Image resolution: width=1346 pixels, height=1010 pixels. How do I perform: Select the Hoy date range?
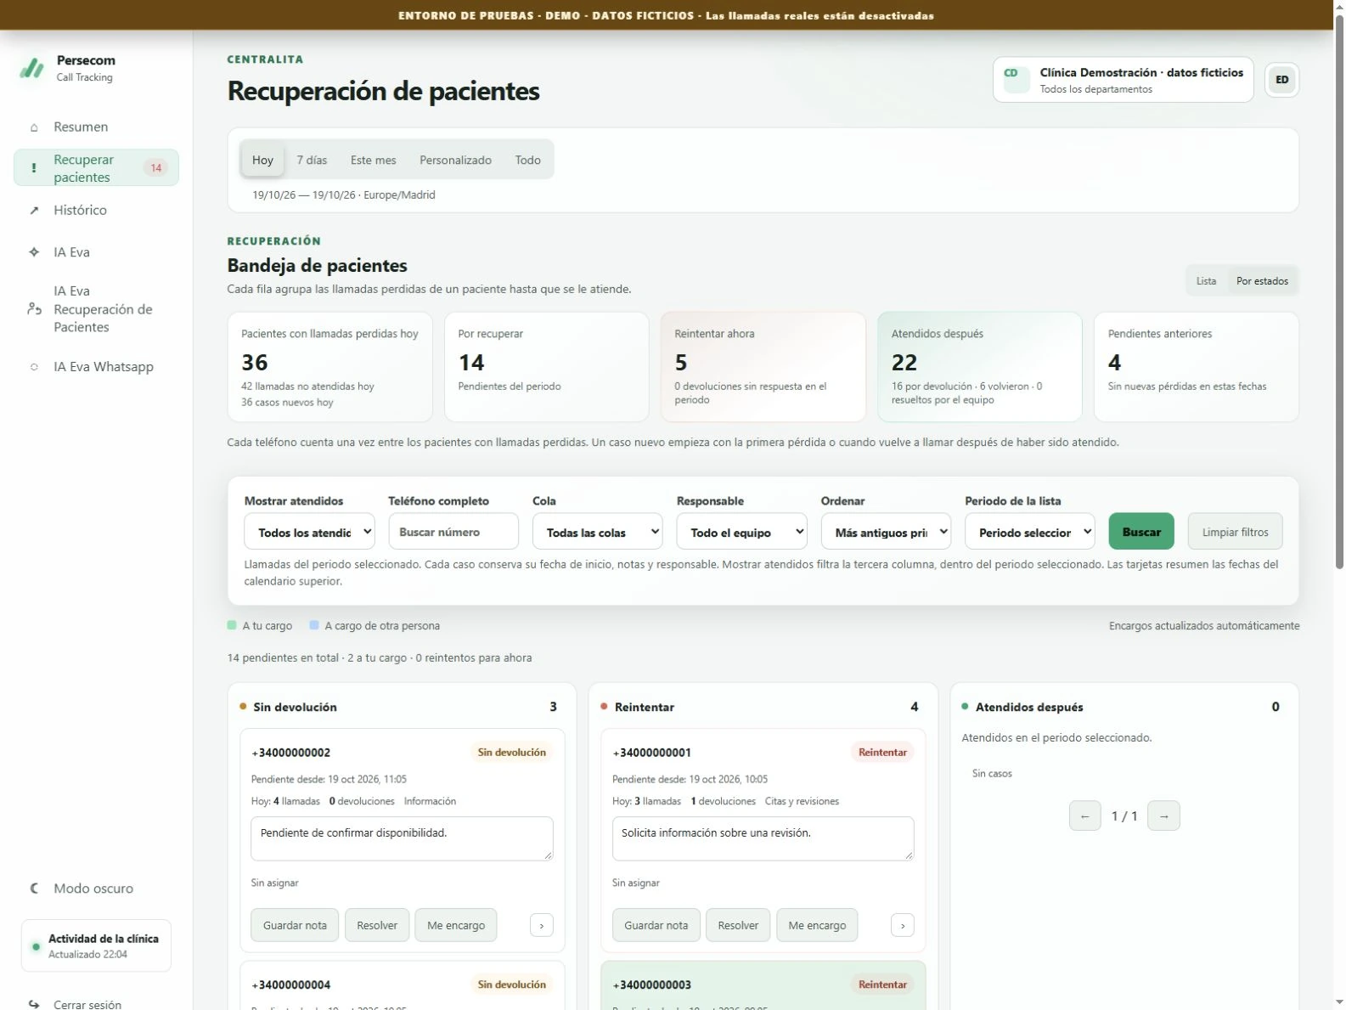pyautogui.click(x=262, y=160)
